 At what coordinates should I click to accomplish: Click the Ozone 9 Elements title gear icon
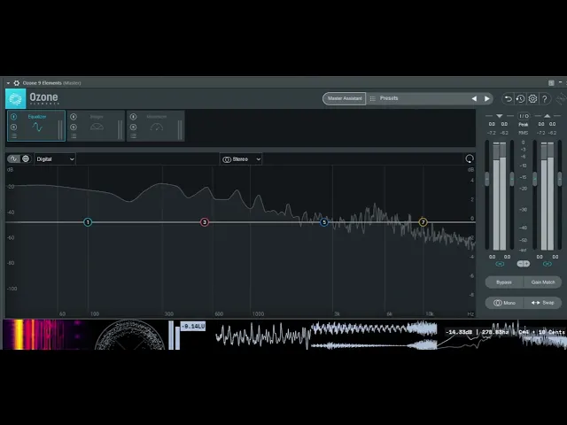tap(17, 82)
